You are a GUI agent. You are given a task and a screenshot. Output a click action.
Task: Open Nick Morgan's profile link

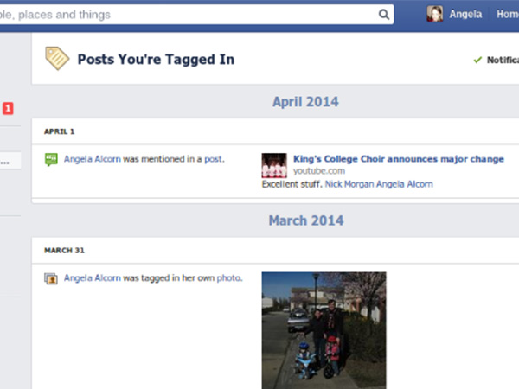tap(349, 184)
